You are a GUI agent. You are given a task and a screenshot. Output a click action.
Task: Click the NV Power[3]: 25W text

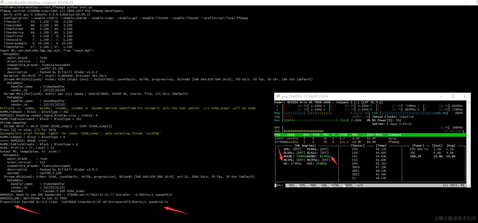(x=387, y=120)
